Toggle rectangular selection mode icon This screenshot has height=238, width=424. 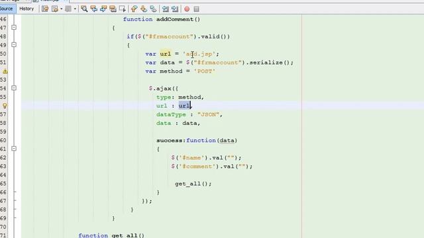click(x=122, y=9)
